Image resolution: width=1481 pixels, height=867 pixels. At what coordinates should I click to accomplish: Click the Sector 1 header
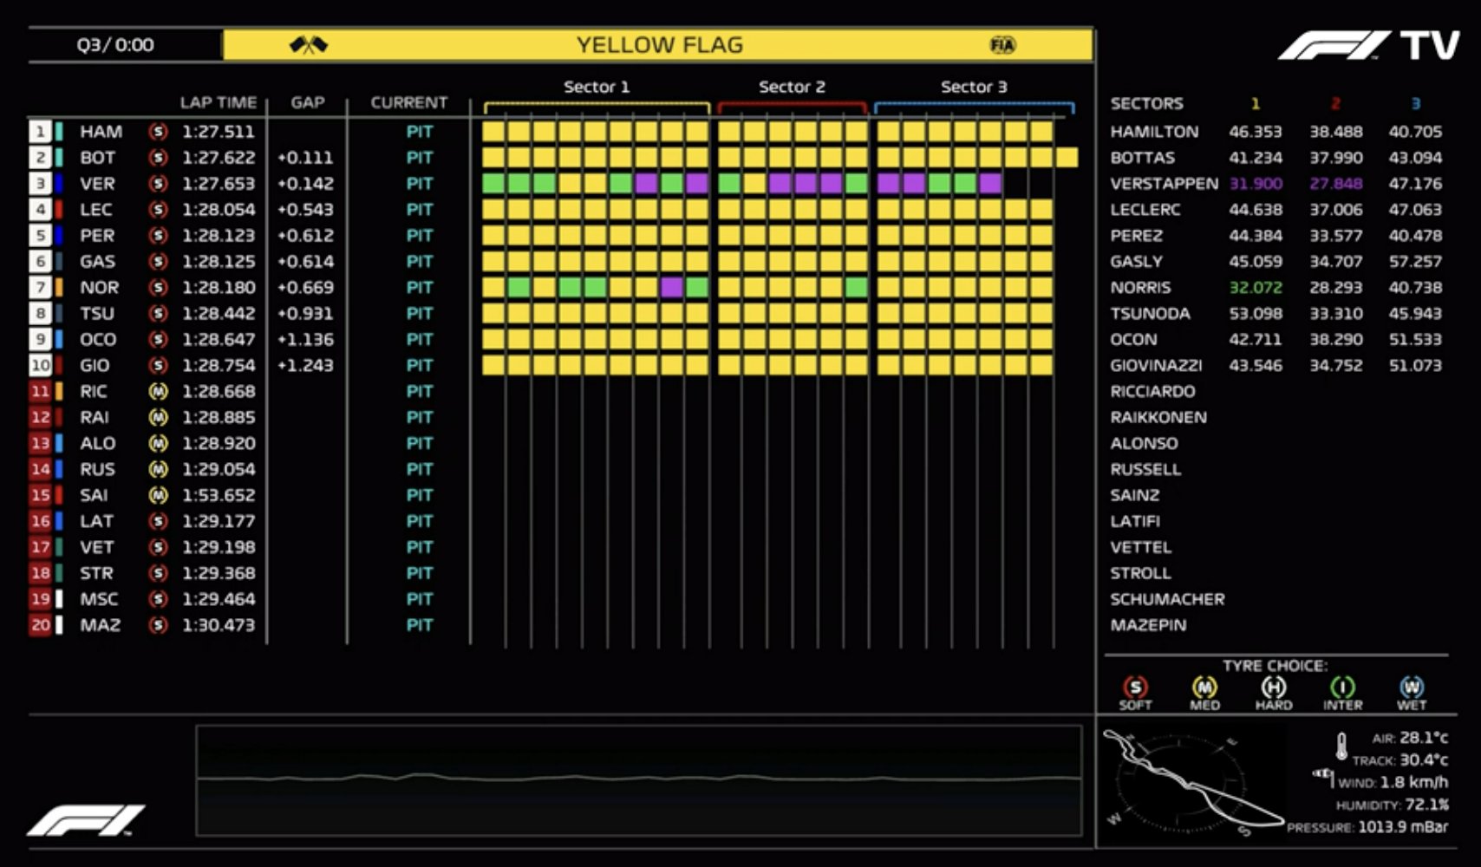[597, 87]
